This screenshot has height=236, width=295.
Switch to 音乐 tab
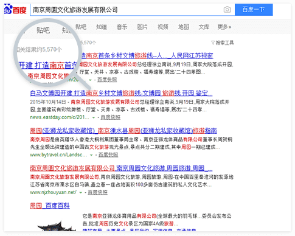122,27
